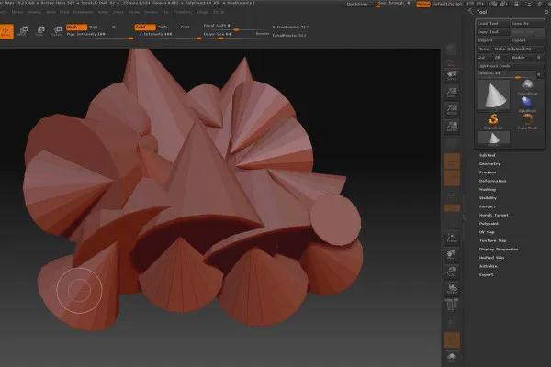
Task: Click the Rgb Intensity slider
Action: [100, 35]
